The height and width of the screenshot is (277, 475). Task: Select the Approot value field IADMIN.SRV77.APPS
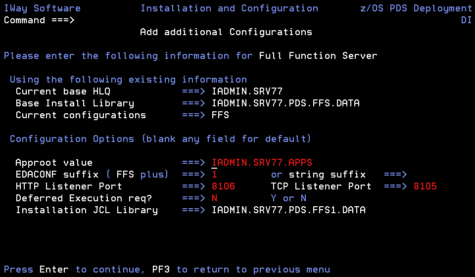(262, 163)
